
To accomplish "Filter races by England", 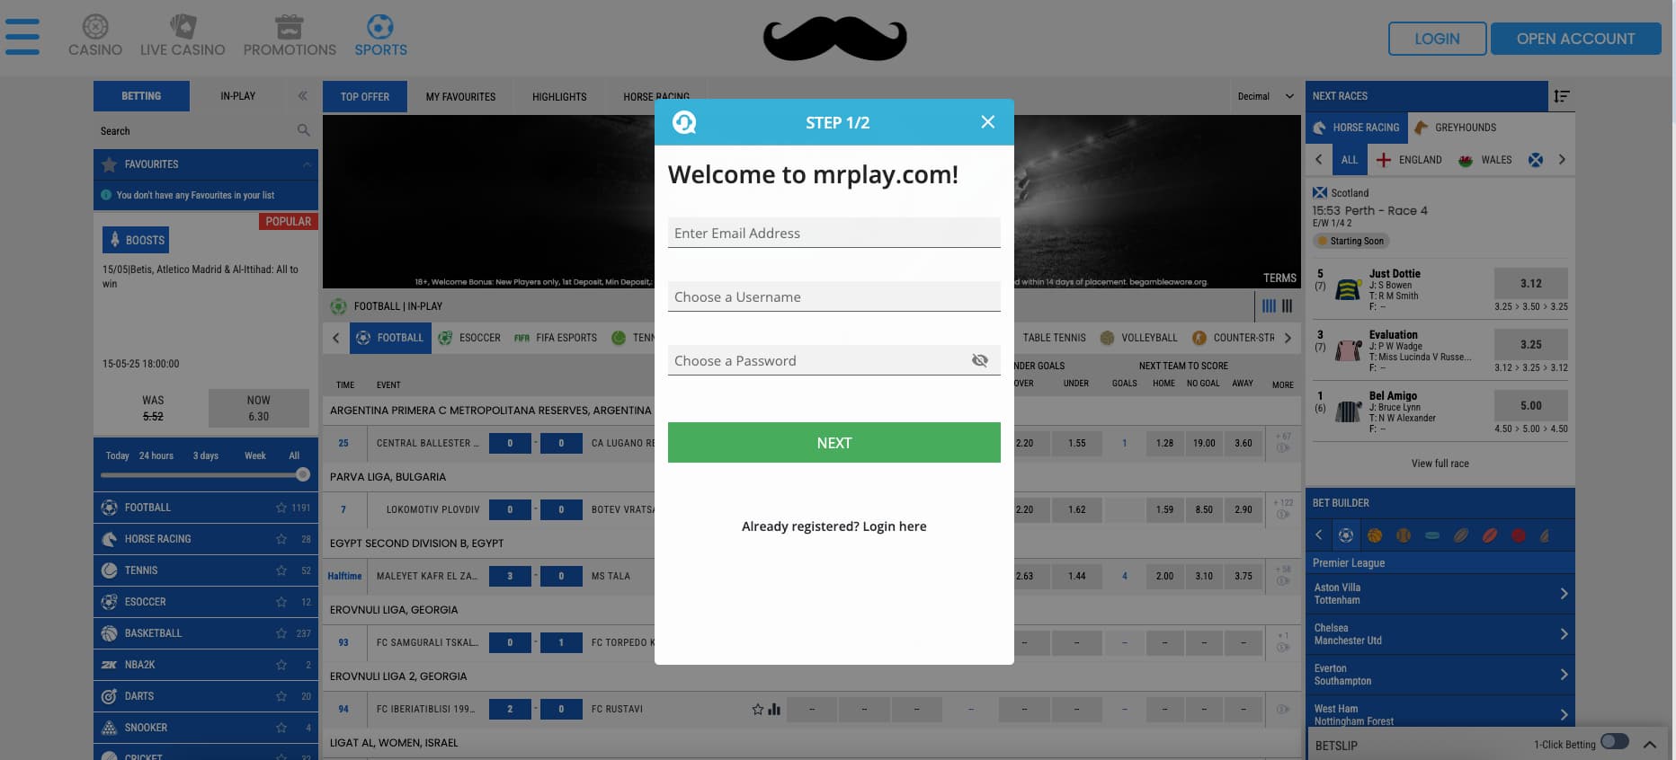I will pyautogui.click(x=1409, y=160).
